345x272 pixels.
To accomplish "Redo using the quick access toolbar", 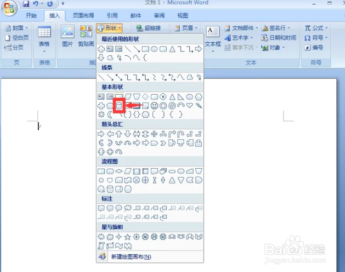I will (50, 3).
